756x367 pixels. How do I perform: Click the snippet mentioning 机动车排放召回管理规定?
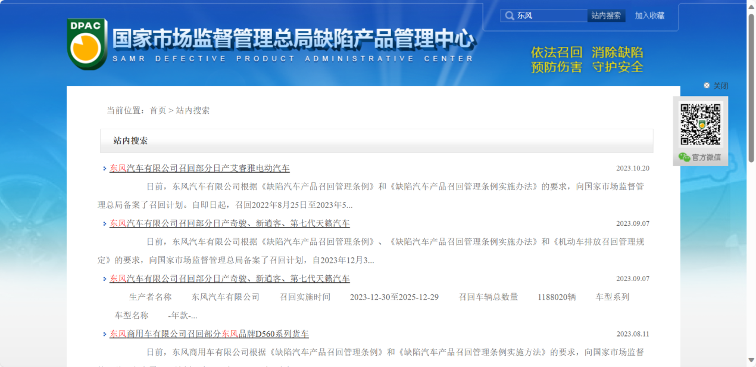[371, 251]
